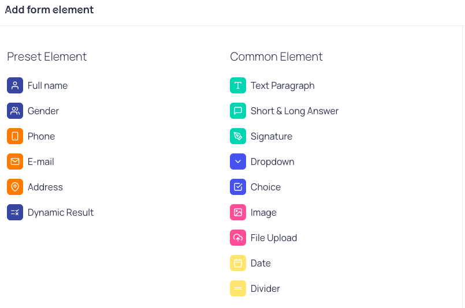Select the blue Dropdown chevron icon
Image resolution: width=465 pixels, height=308 pixels.
238,161
